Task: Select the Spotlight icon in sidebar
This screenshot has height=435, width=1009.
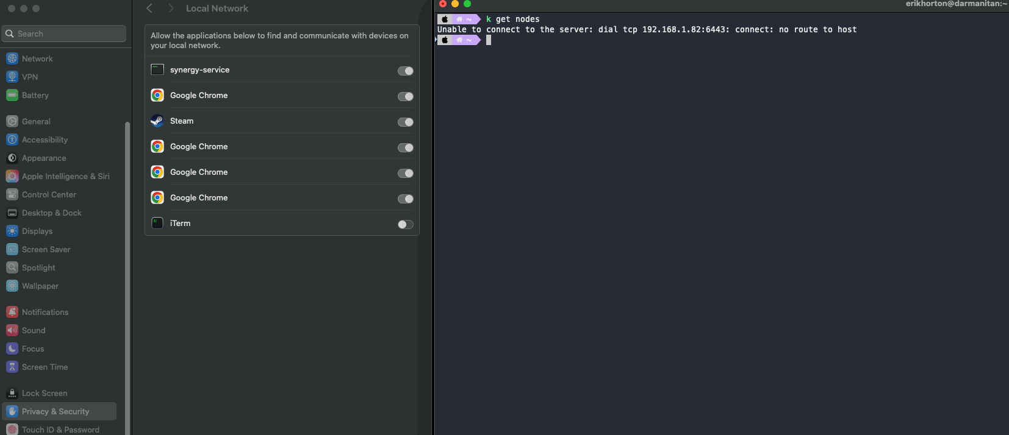Action: [x=12, y=267]
